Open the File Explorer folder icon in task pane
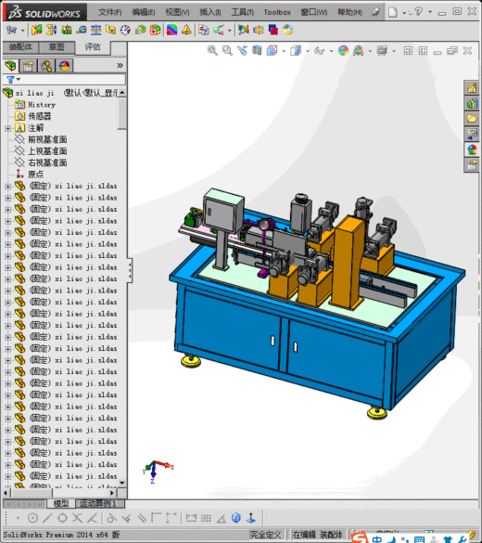This screenshot has width=482, height=543. coord(472,119)
